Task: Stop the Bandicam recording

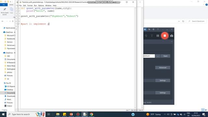Action: coord(165,35)
